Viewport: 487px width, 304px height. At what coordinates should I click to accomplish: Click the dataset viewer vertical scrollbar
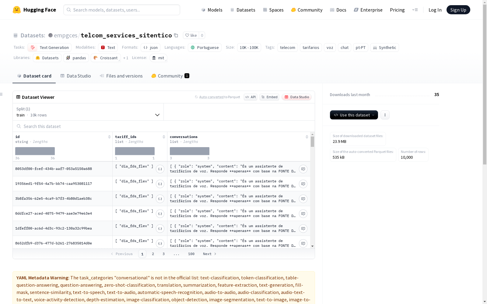(x=312, y=141)
